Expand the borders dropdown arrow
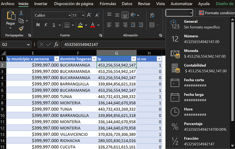This screenshot has width=235, height=149. [x=73, y=25]
